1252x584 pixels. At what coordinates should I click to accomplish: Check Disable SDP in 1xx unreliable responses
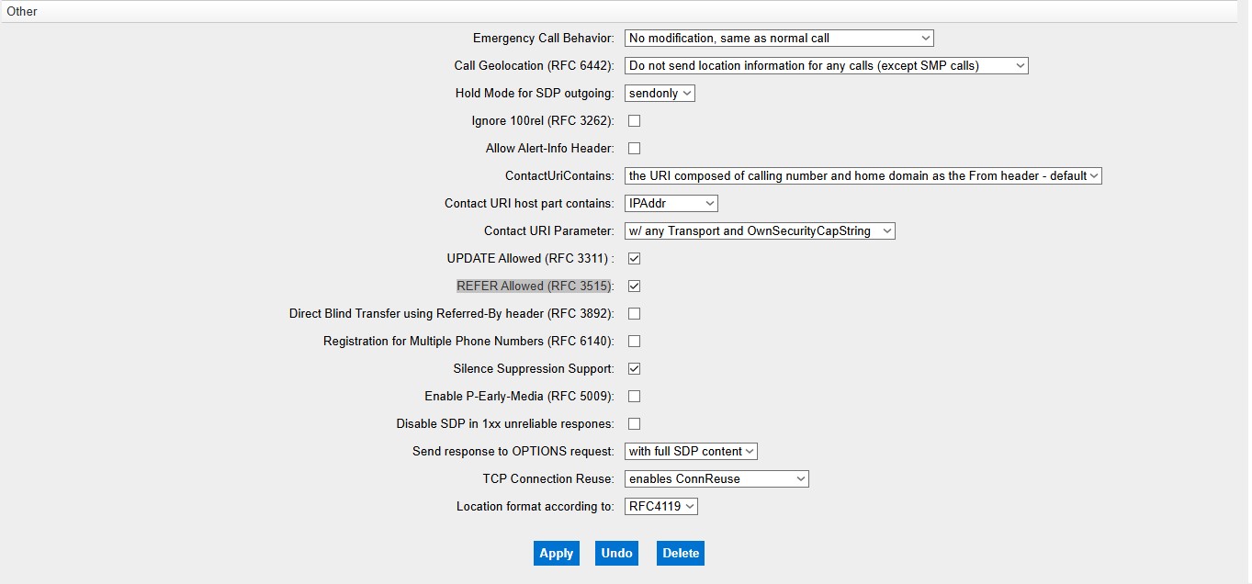click(634, 423)
